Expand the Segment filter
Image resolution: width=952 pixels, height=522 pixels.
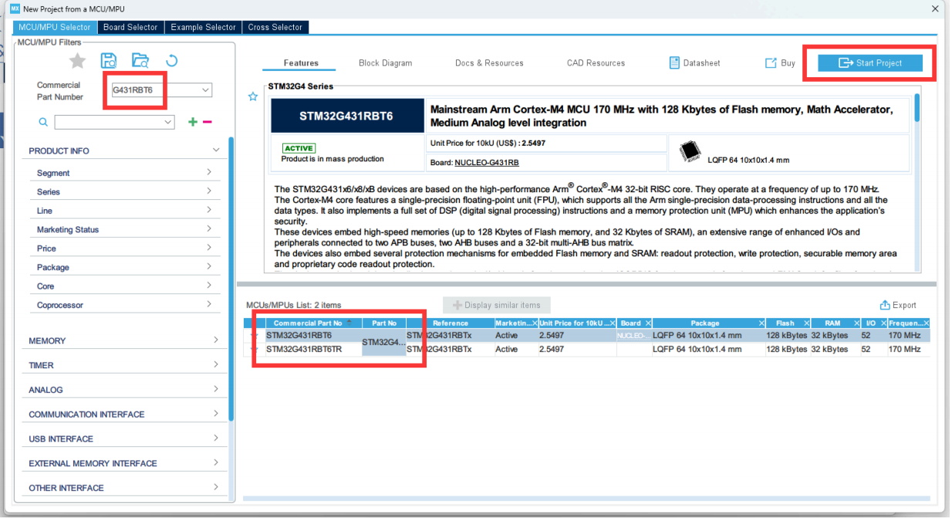point(209,172)
